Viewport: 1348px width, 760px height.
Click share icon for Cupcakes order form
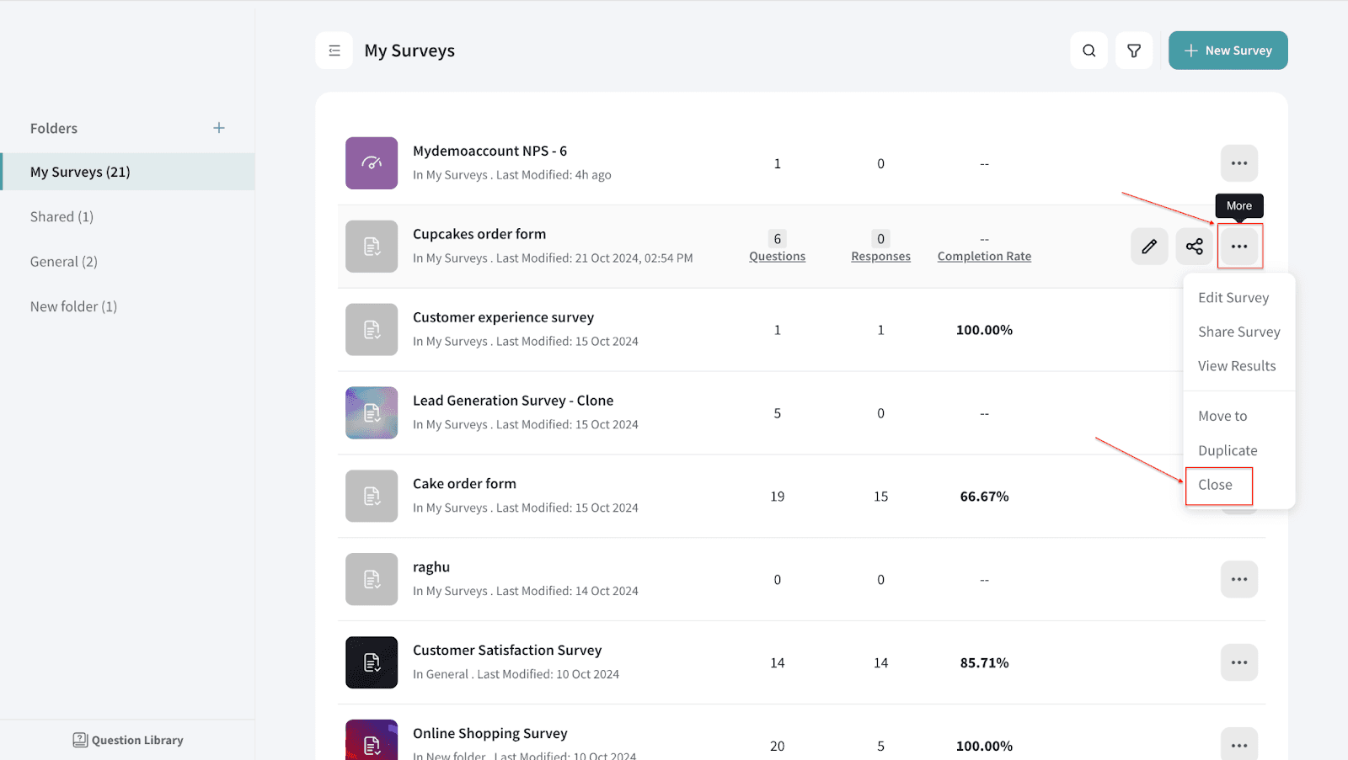[1194, 247]
